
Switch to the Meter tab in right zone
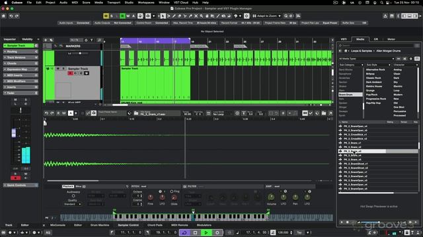tap(391, 39)
